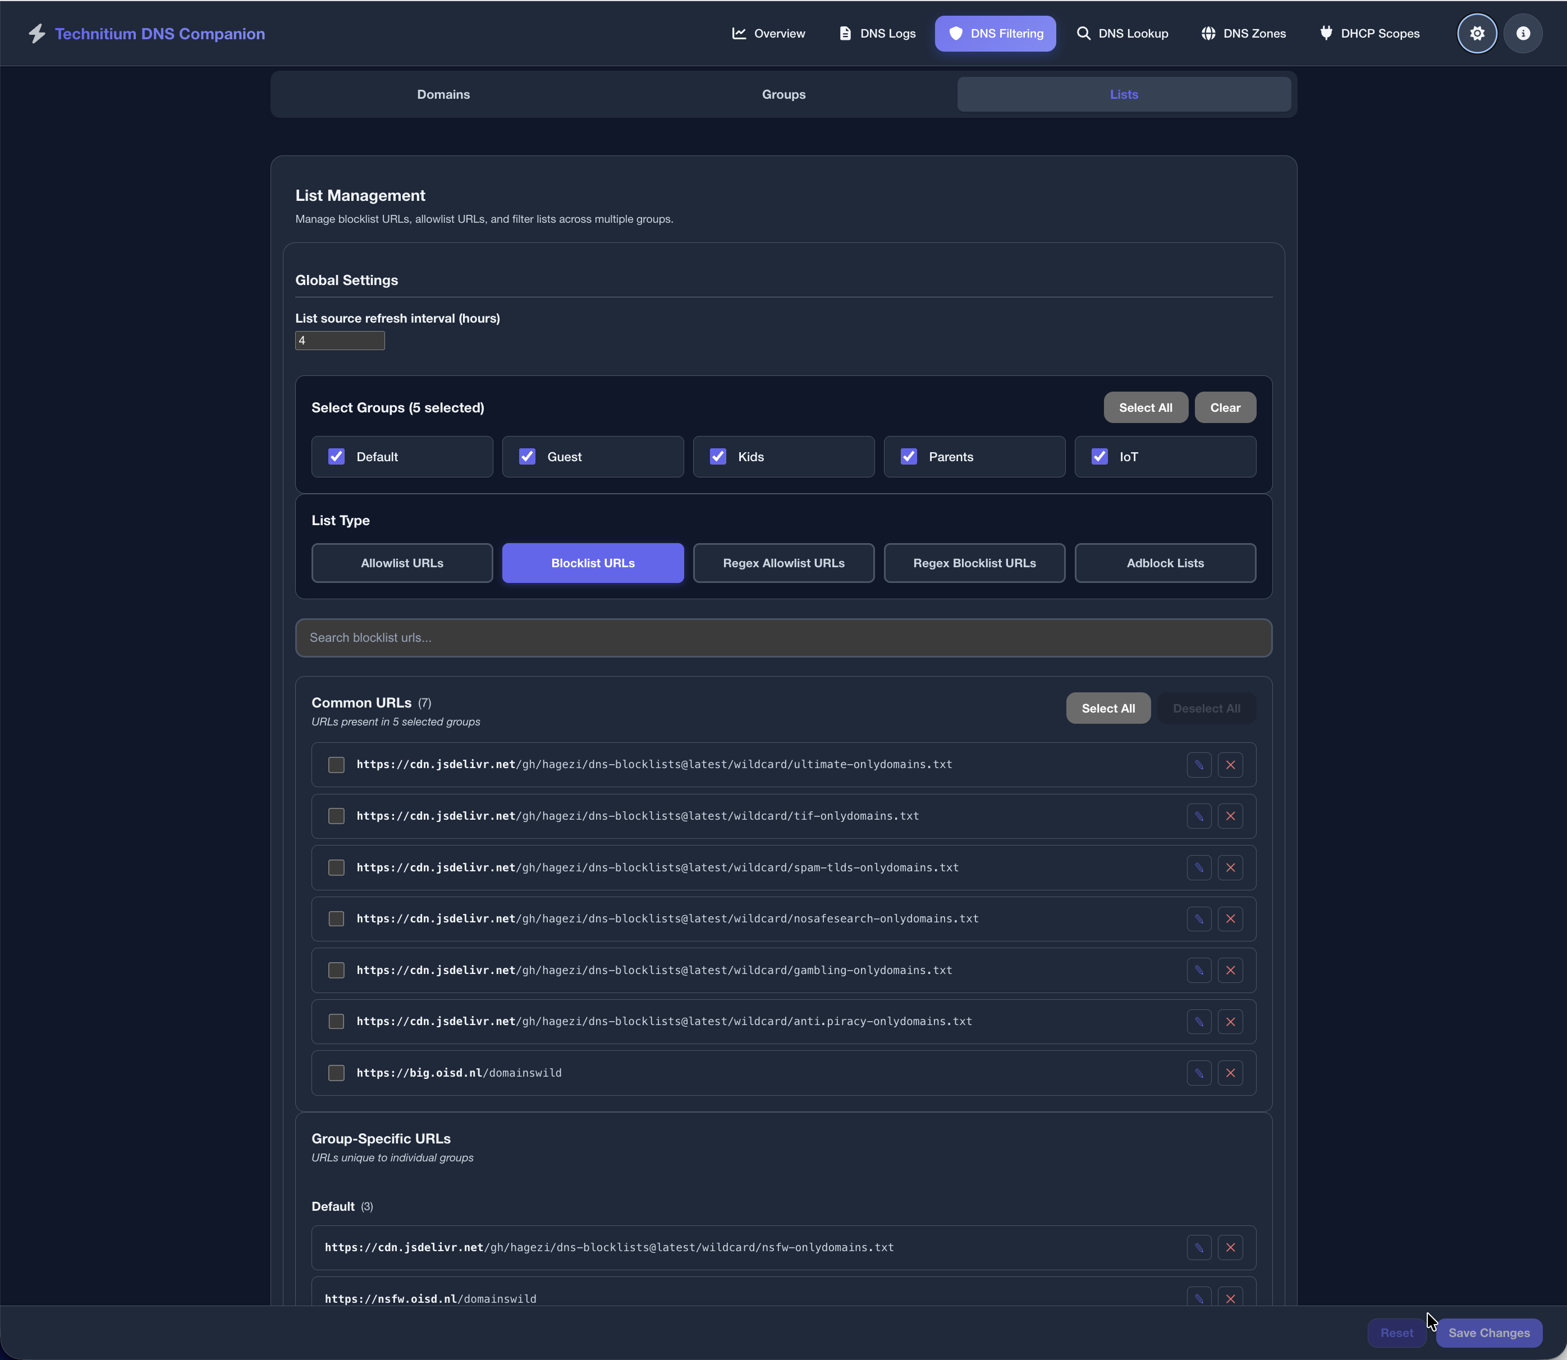The width and height of the screenshot is (1567, 1360).
Task: Click the info icon in the top right
Action: [x=1522, y=33]
